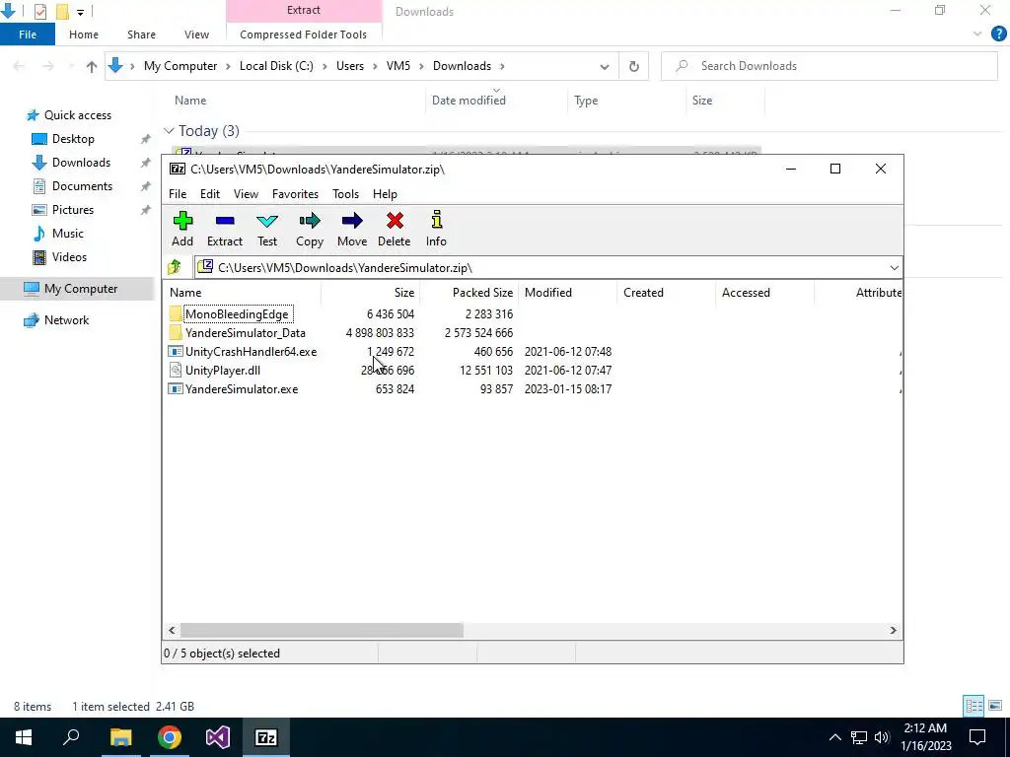Collapse the Today (3) group
The height and width of the screenshot is (757, 1010).
click(169, 131)
